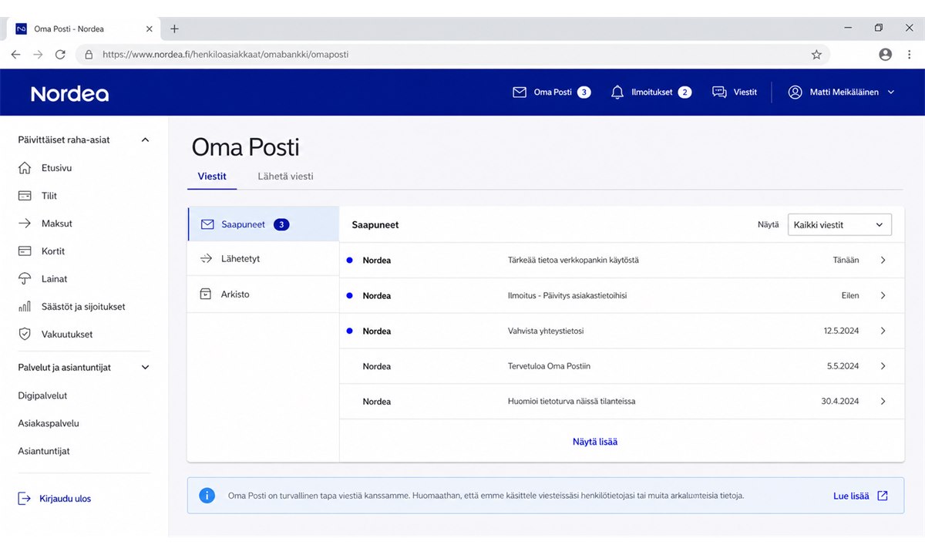Open message Vahvista yhteystietosi
The width and height of the screenshot is (925, 555).
(622, 331)
